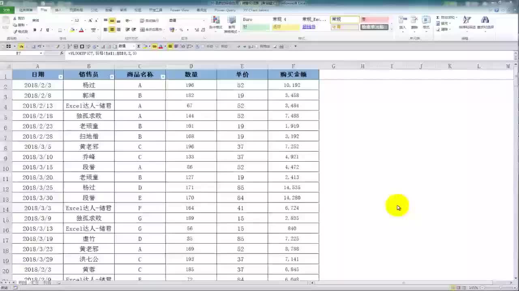
Task: Expand the cell styles gallery
Action: click(391, 29)
